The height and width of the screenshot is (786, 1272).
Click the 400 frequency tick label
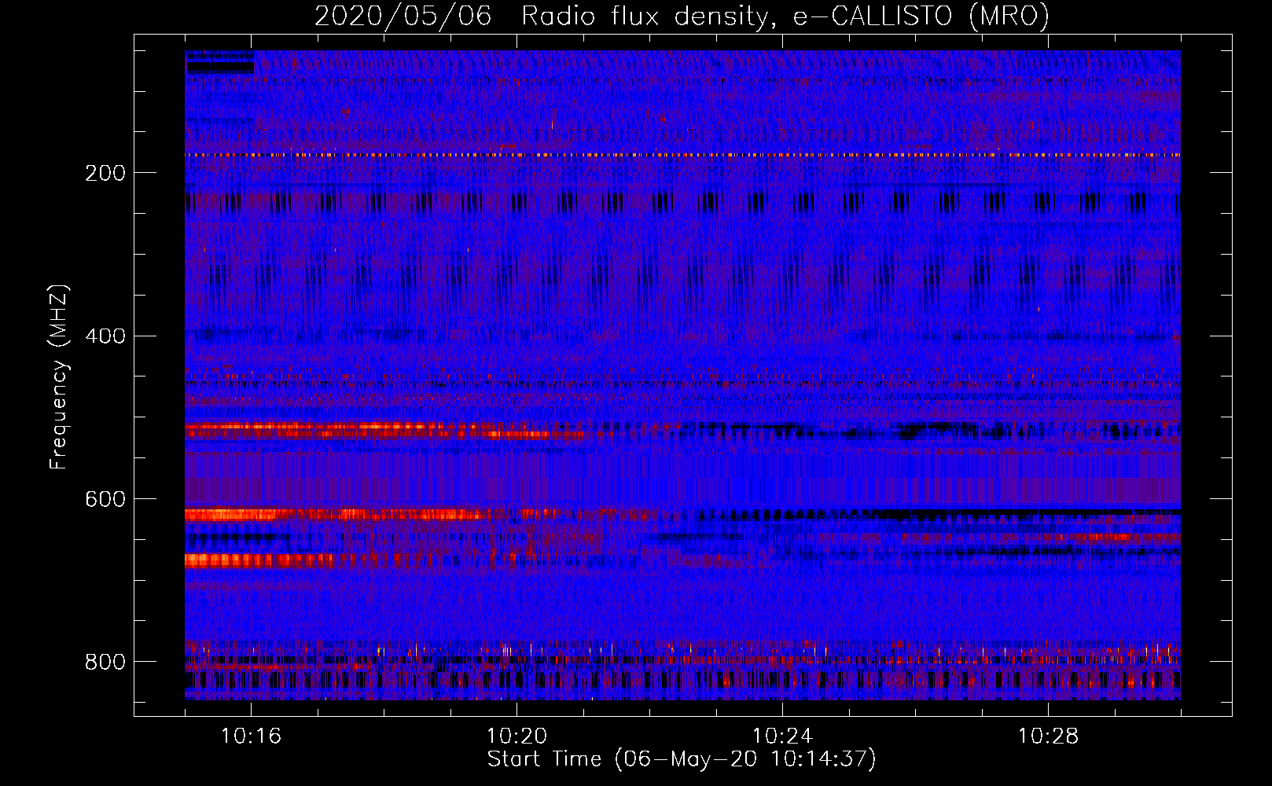click(x=105, y=336)
